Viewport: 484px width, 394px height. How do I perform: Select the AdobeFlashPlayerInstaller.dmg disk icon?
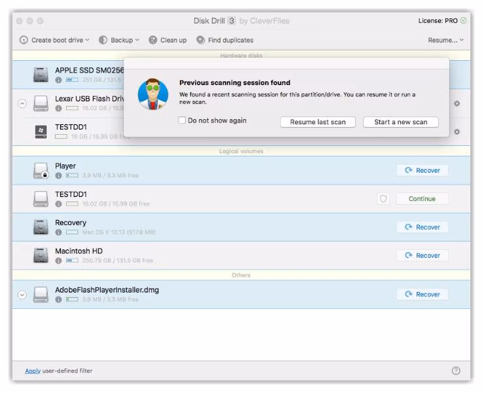[x=41, y=295]
